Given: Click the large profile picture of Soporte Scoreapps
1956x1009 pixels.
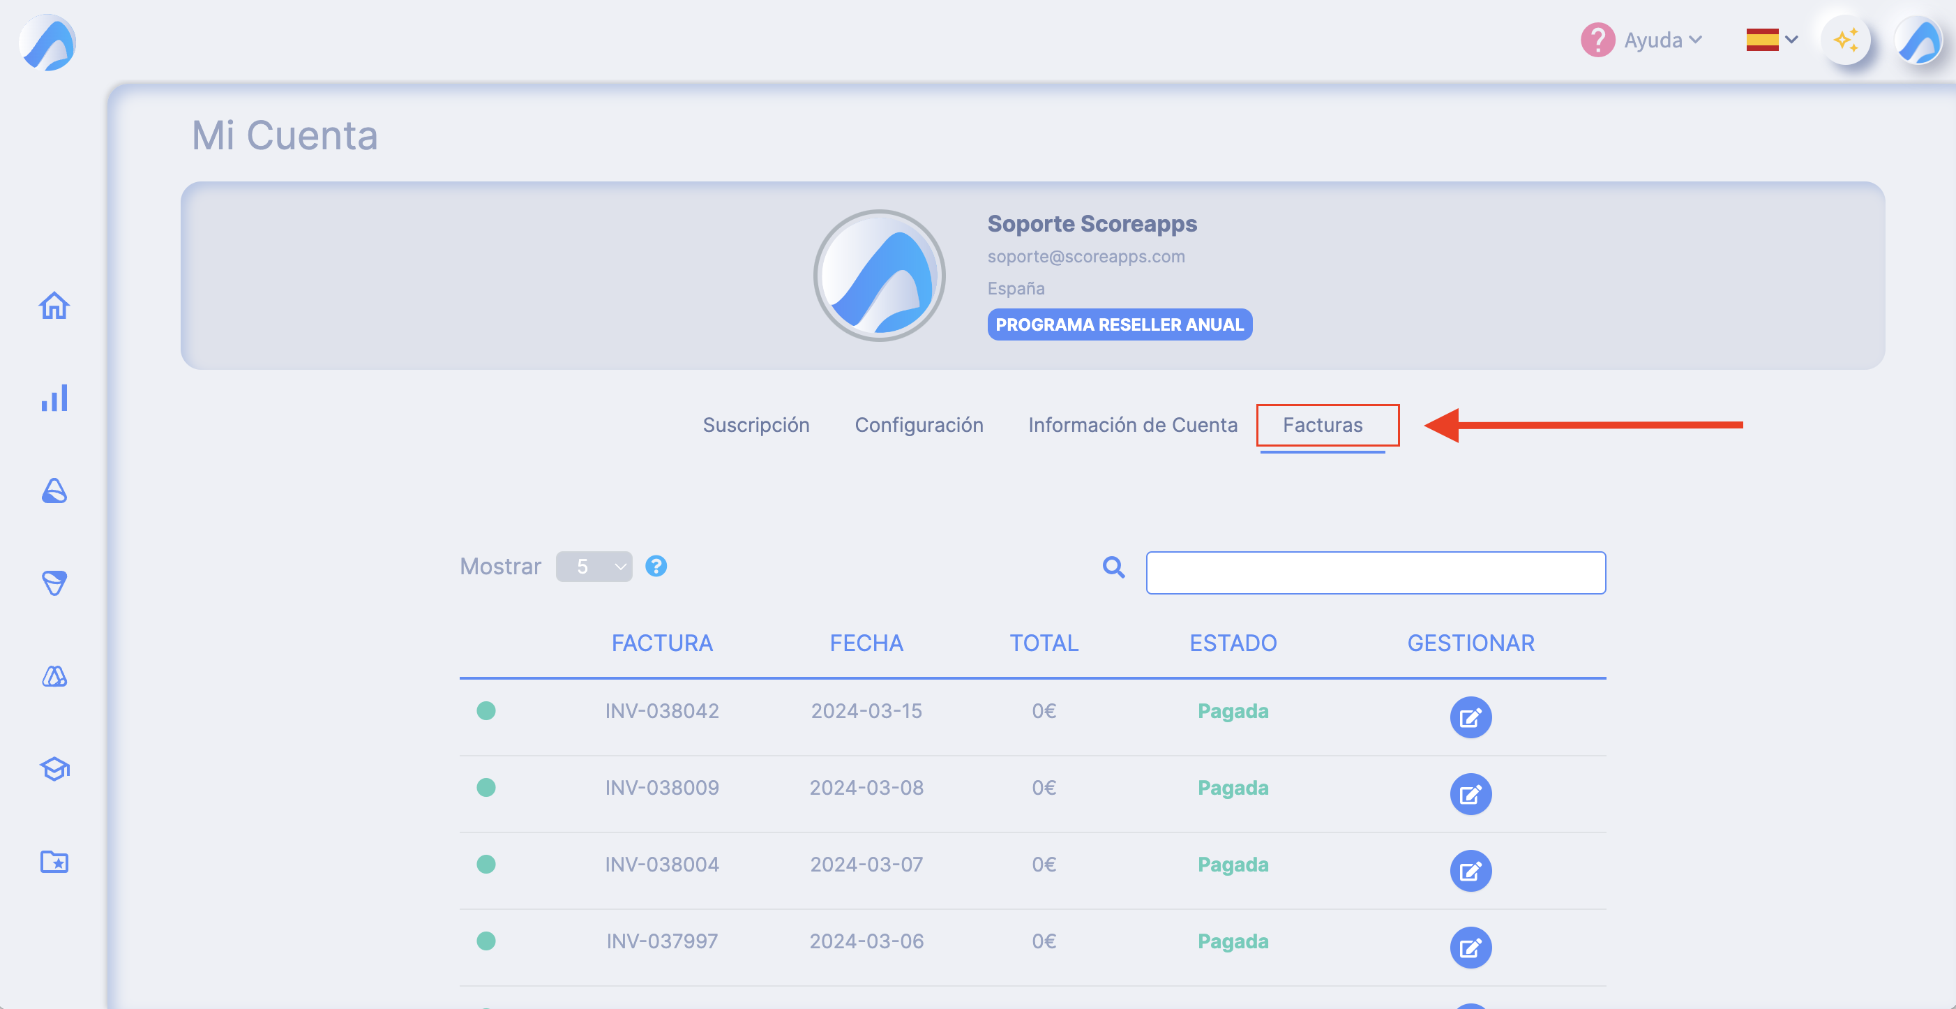Looking at the screenshot, I should coord(879,275).
